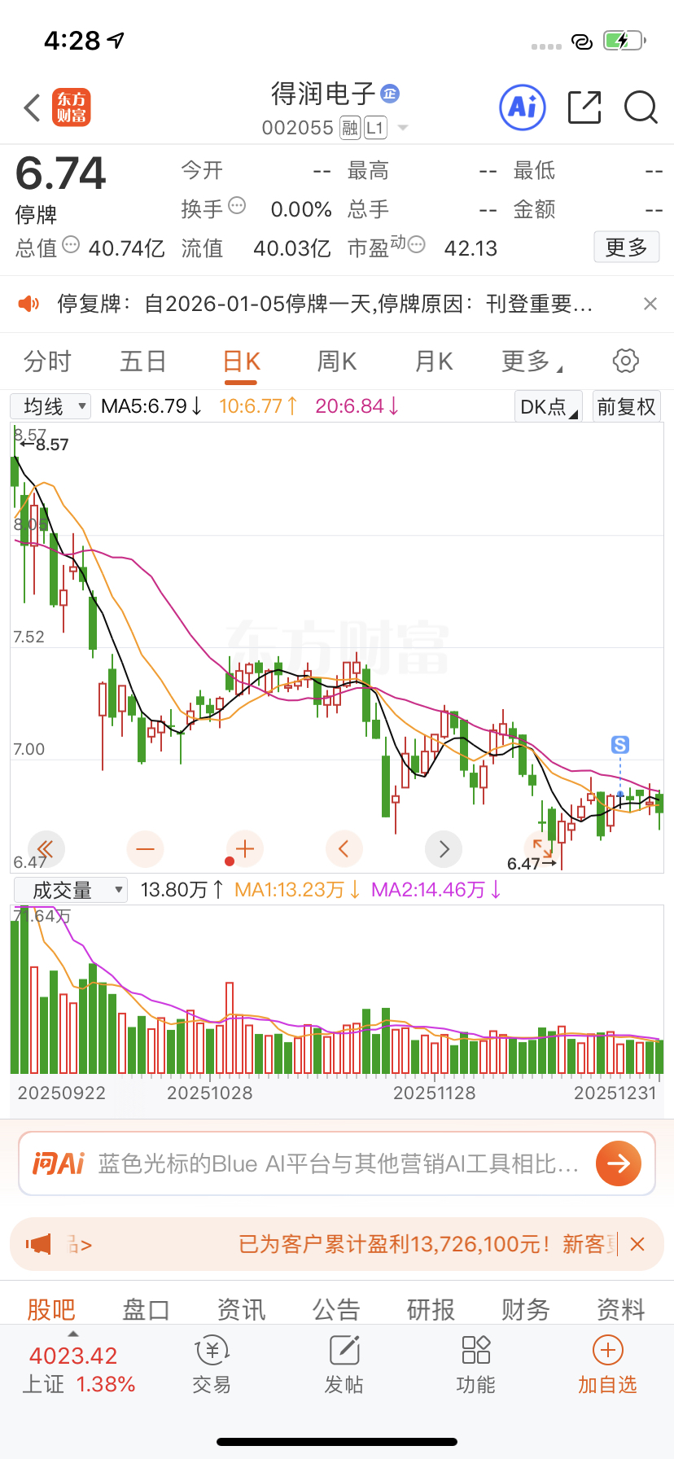Tap the 问Ai question input field

[337, 1163]
